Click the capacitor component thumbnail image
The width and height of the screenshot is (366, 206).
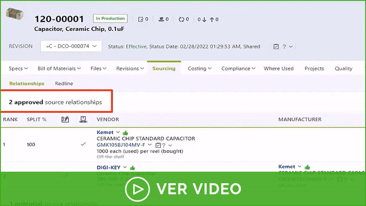pyautogui.click(x=15, y=14)
